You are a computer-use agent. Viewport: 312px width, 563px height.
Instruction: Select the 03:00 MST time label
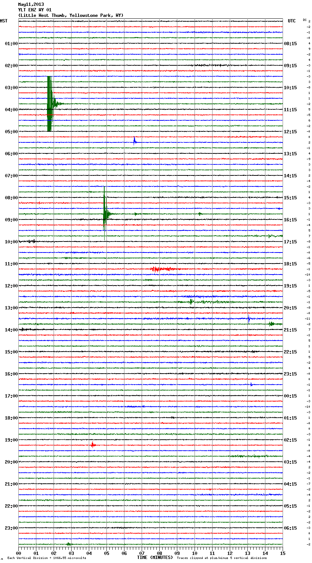pyautogui.click(x=11, y=88)
